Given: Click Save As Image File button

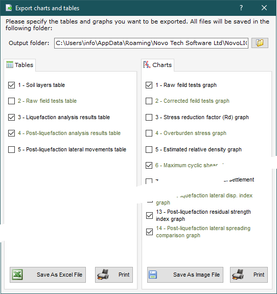Looking at the screenshot, I should (185, 275).
